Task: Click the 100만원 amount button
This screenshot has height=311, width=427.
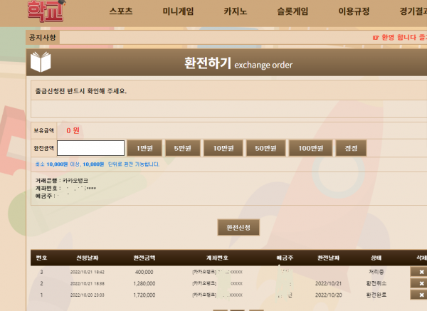Action: [x=311, y=148]
